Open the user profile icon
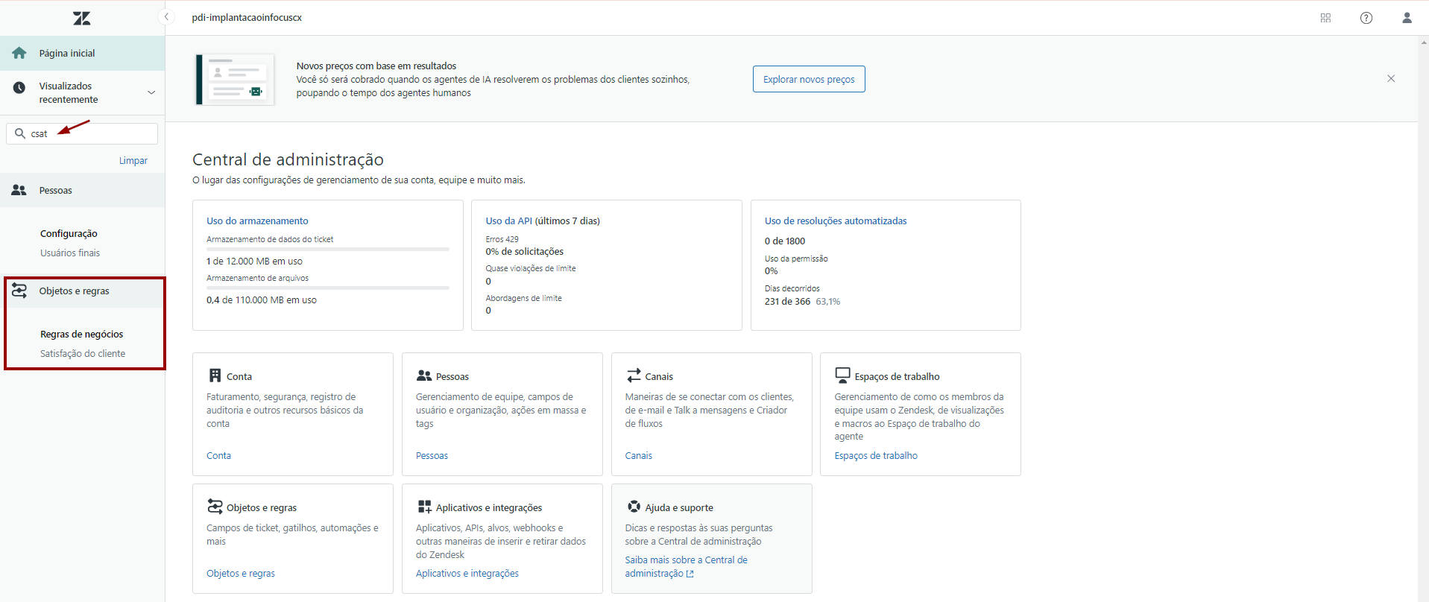 (1407, 18)
